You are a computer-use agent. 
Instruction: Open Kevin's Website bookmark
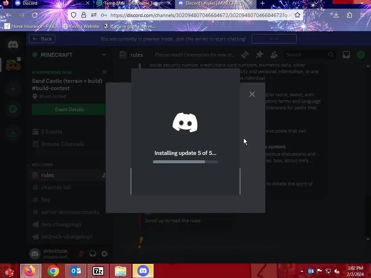81,26
